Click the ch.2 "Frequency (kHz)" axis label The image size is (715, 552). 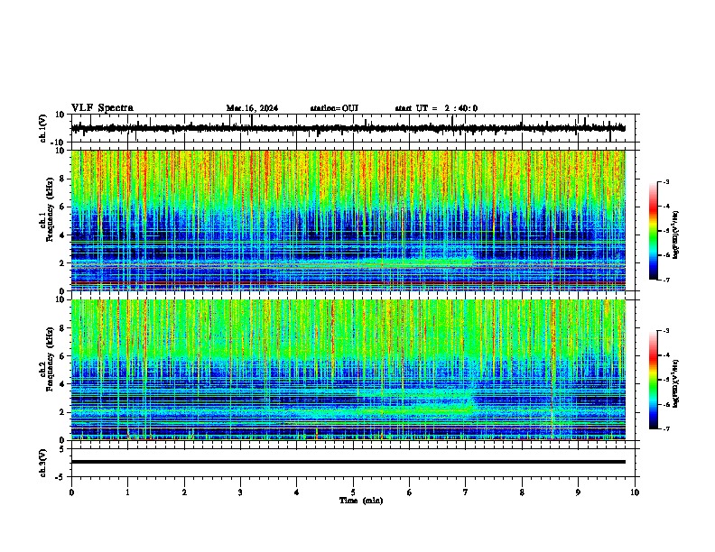(x=50, y=359)
